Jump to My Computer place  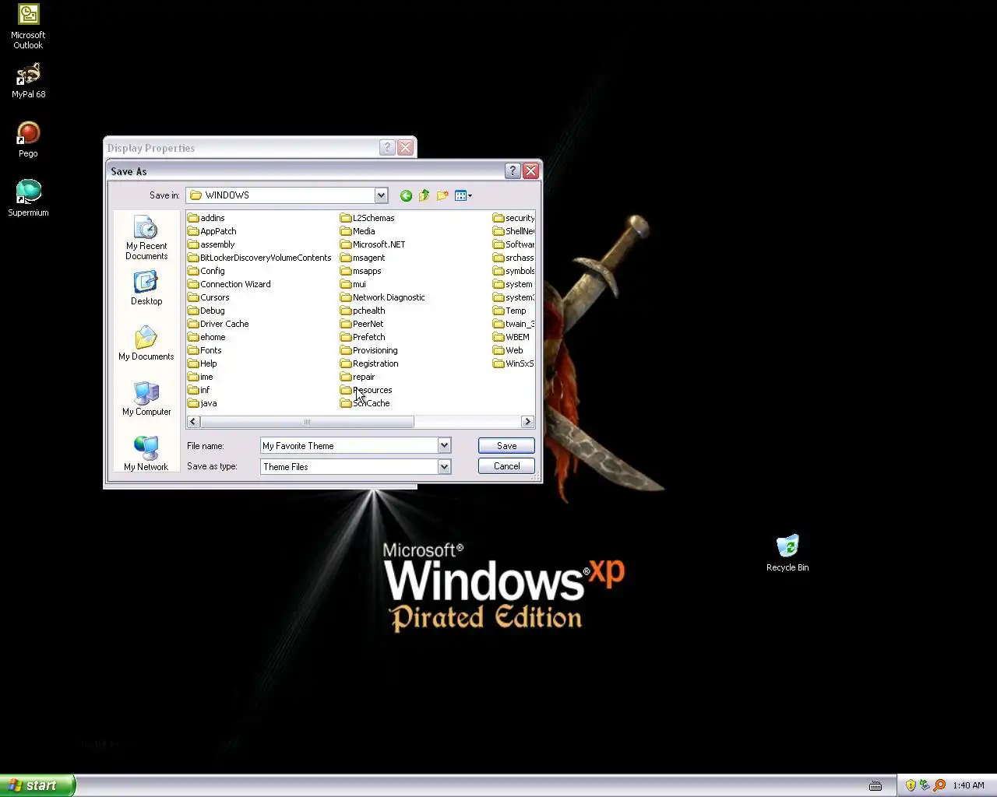point(146,399)
